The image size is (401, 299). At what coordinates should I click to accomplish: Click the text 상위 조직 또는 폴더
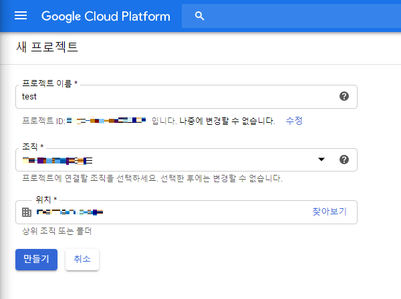tap(57, 231)
